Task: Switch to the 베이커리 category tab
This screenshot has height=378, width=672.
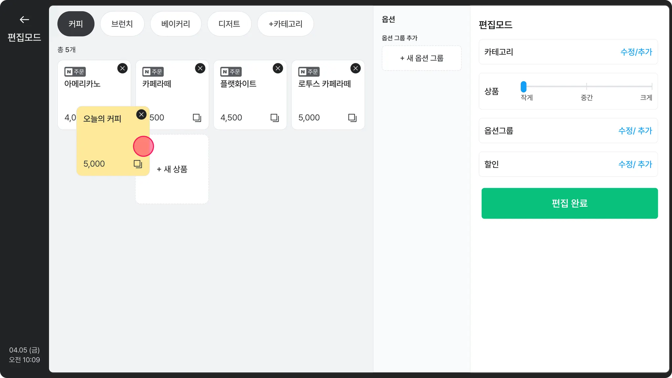Action: pyautogui.click(x=176, y=24)
